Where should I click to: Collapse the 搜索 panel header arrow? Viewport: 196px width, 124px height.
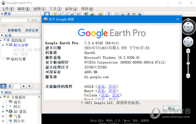[2, 14]
